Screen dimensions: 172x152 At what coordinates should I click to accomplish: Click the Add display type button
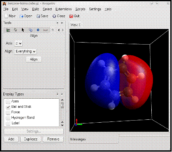click(11, 139)
